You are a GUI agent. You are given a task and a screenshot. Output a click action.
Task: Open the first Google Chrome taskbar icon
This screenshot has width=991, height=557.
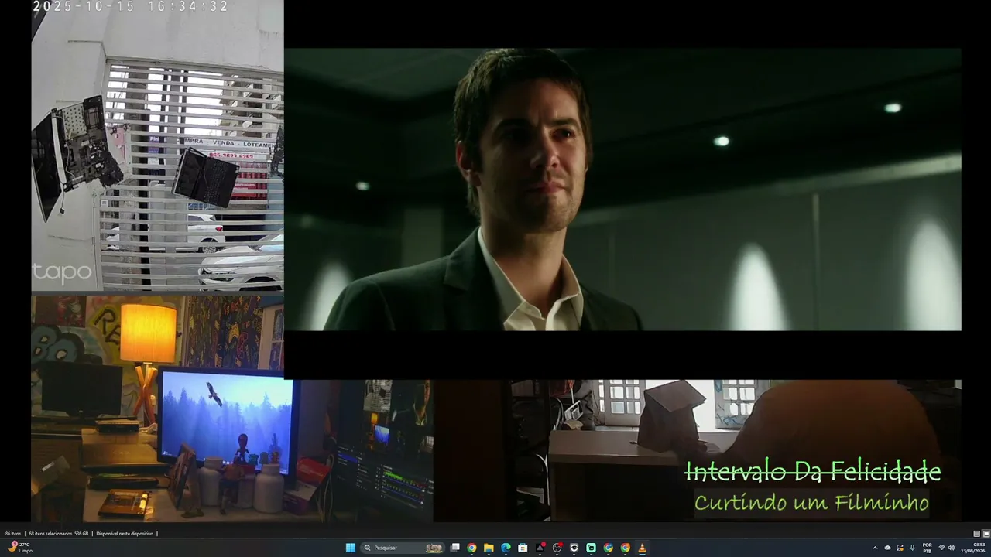(471, 548)
